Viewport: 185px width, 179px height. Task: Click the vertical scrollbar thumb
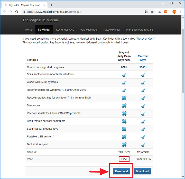click(183, 61)
